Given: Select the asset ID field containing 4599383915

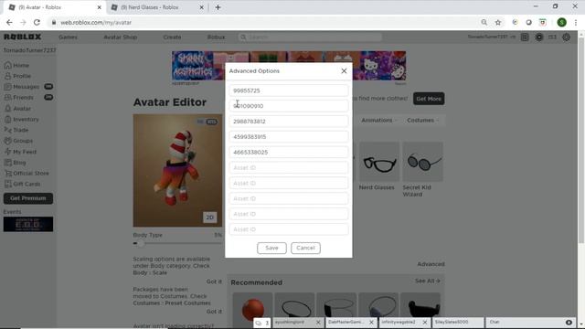Looking at the screenshot, I should click(x=289, y=137).
